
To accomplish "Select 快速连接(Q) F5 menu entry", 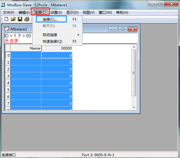I will pyautogui.click(x=58, y=41).
